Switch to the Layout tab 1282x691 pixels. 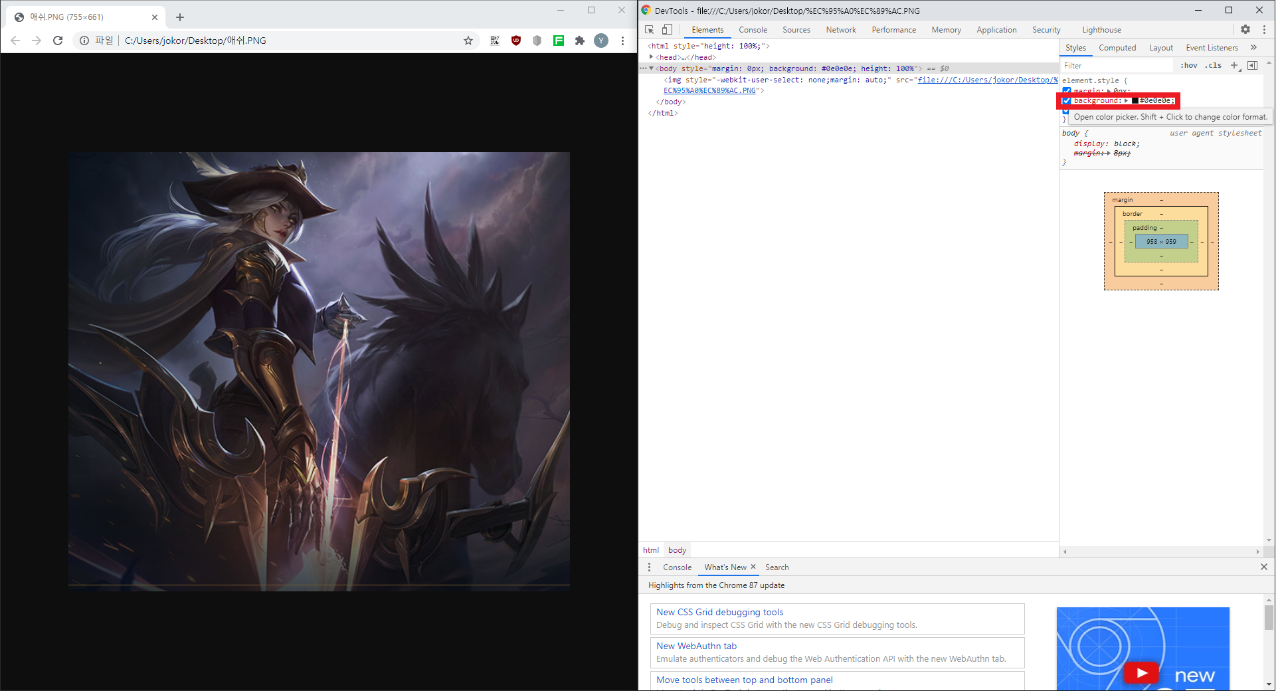point(1161,48)
